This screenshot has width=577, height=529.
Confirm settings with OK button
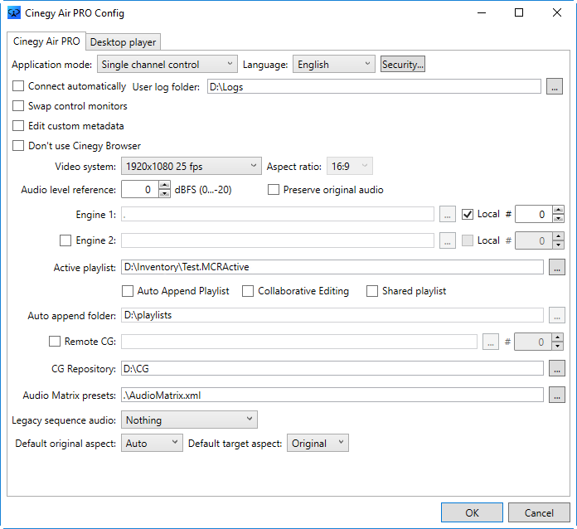point(472,512)
